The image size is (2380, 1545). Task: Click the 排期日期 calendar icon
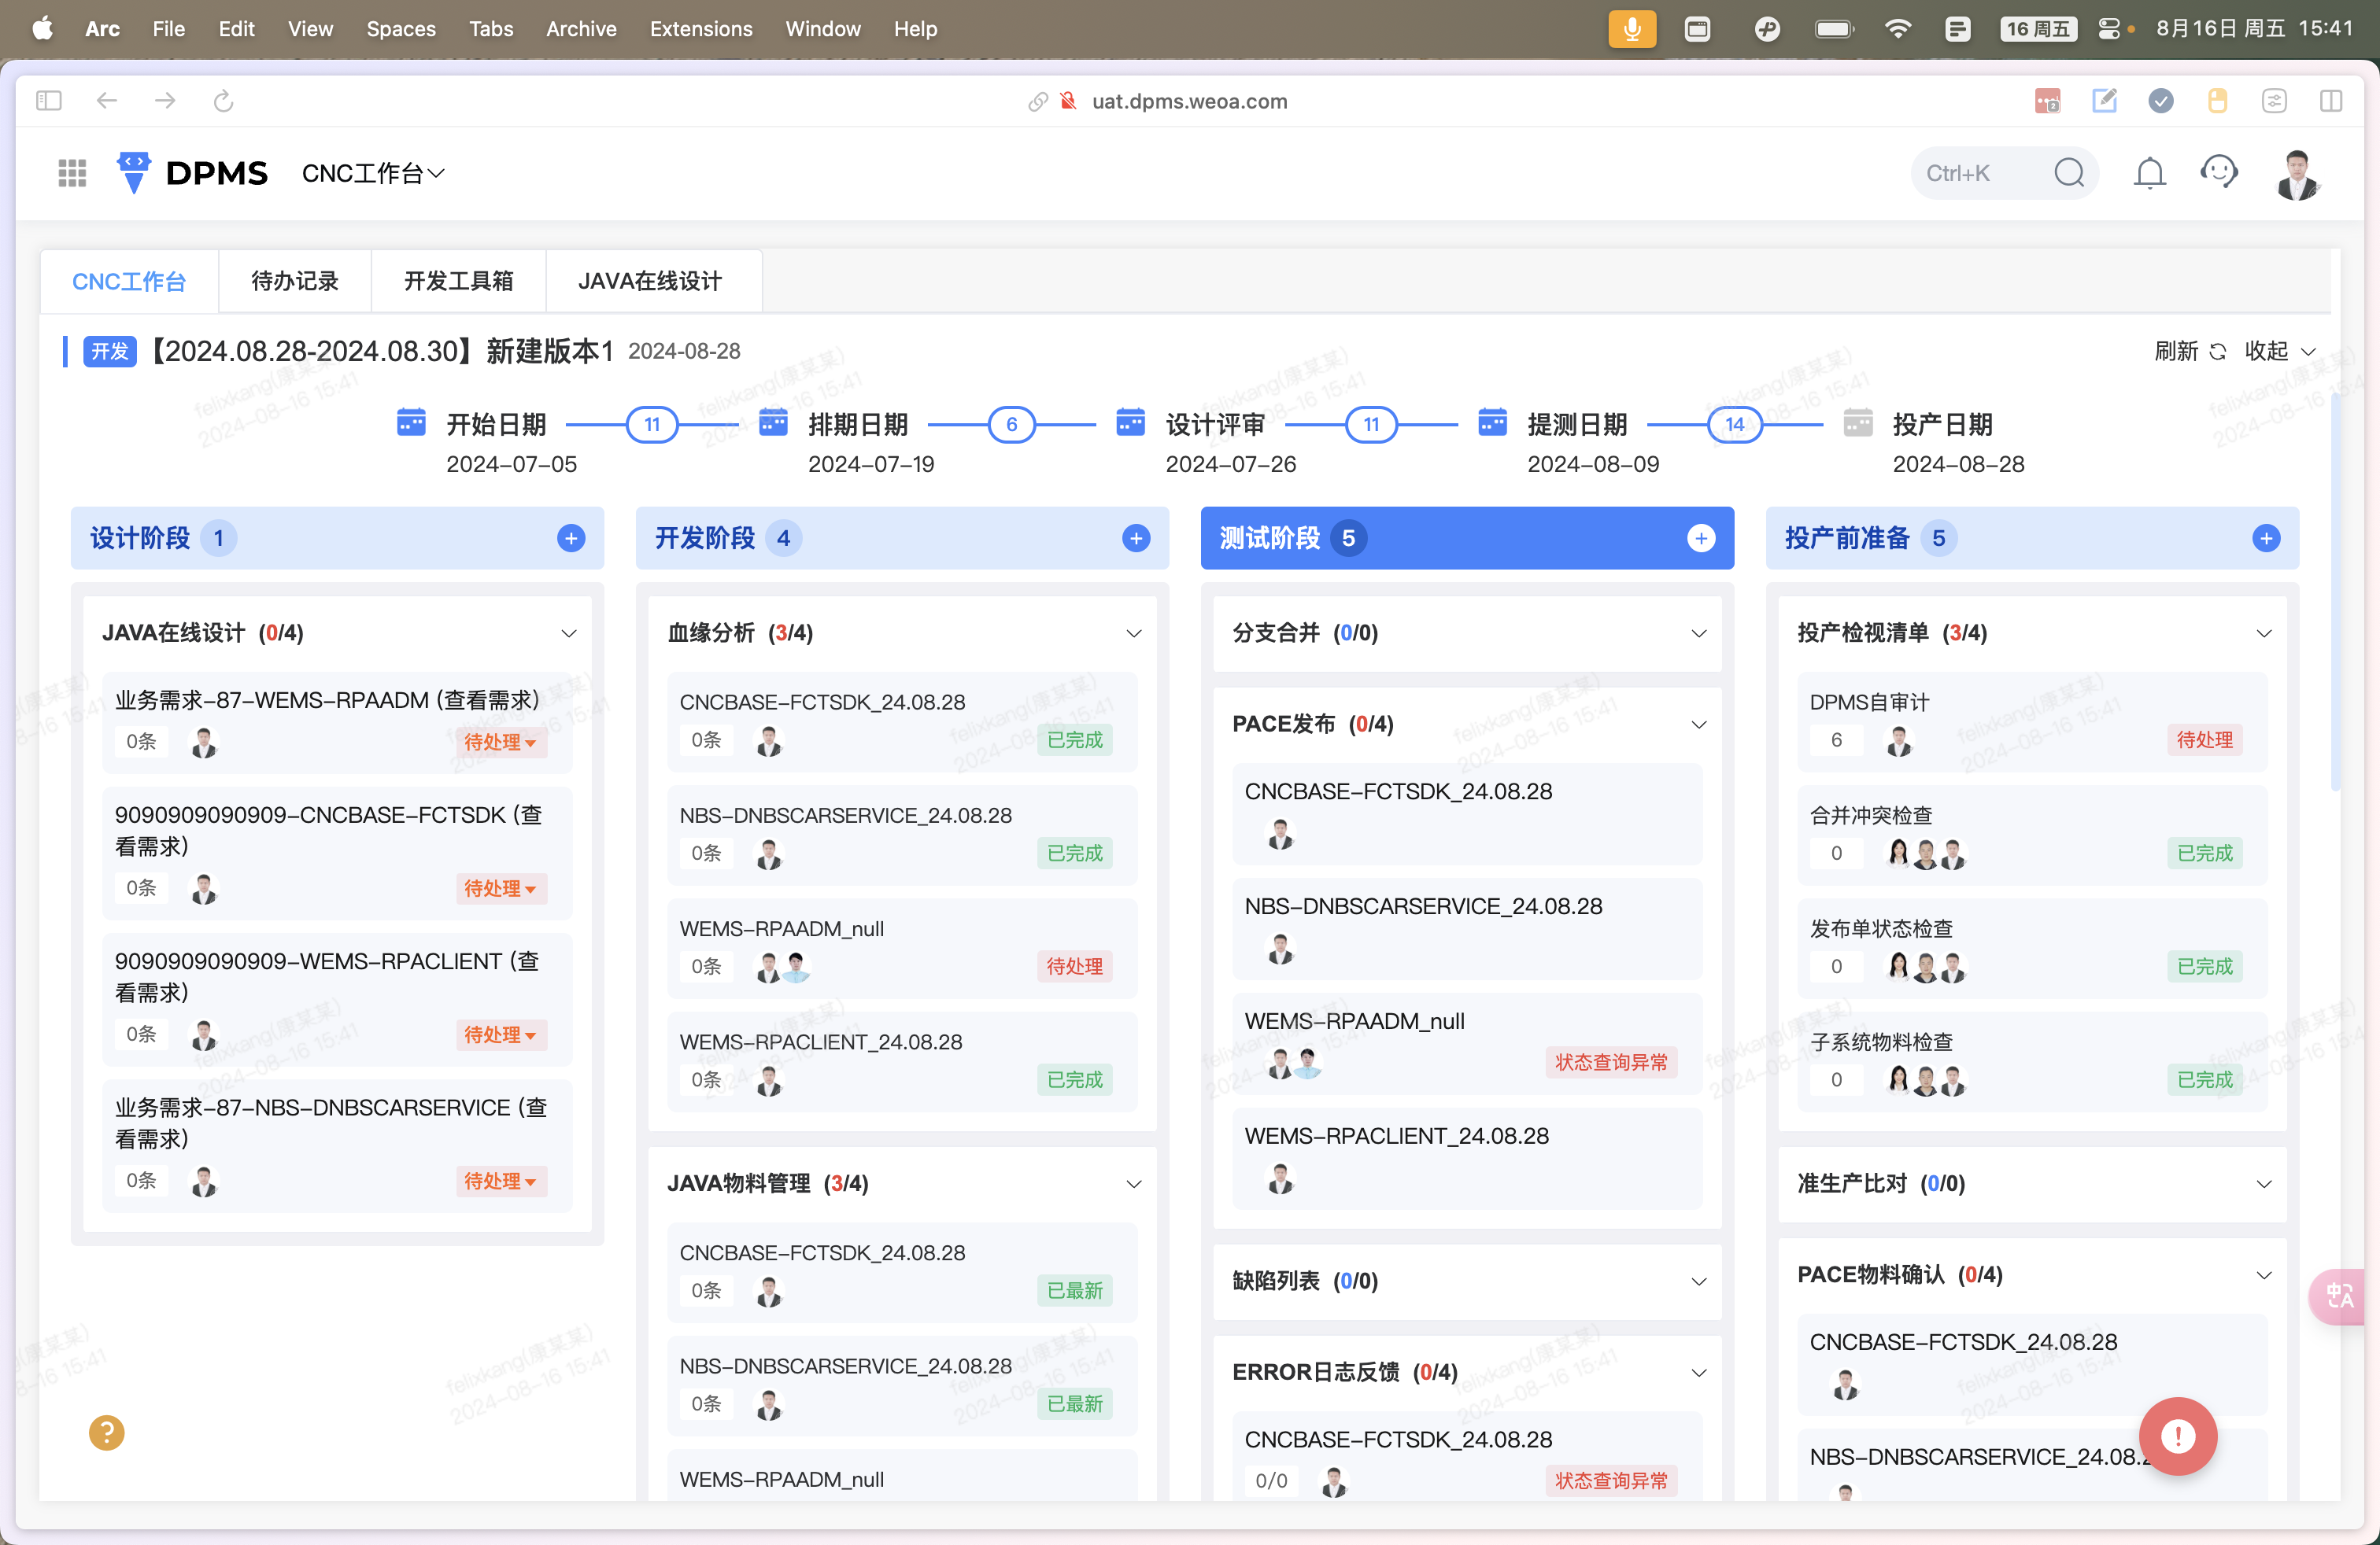pyautogui.click(x=773, y=422)
